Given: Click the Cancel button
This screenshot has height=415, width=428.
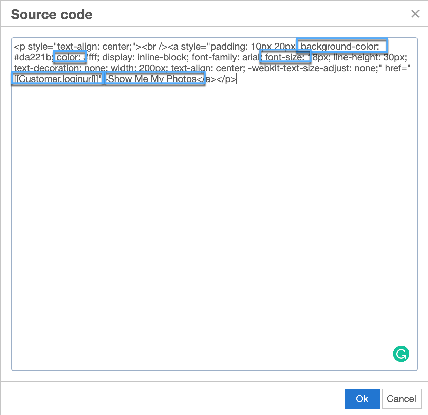Looking at the screenshot, I should [x=402, y=399].
